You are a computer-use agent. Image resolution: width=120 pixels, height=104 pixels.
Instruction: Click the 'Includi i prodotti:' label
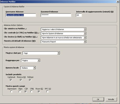pyautogui.click(x=14, y=74)
